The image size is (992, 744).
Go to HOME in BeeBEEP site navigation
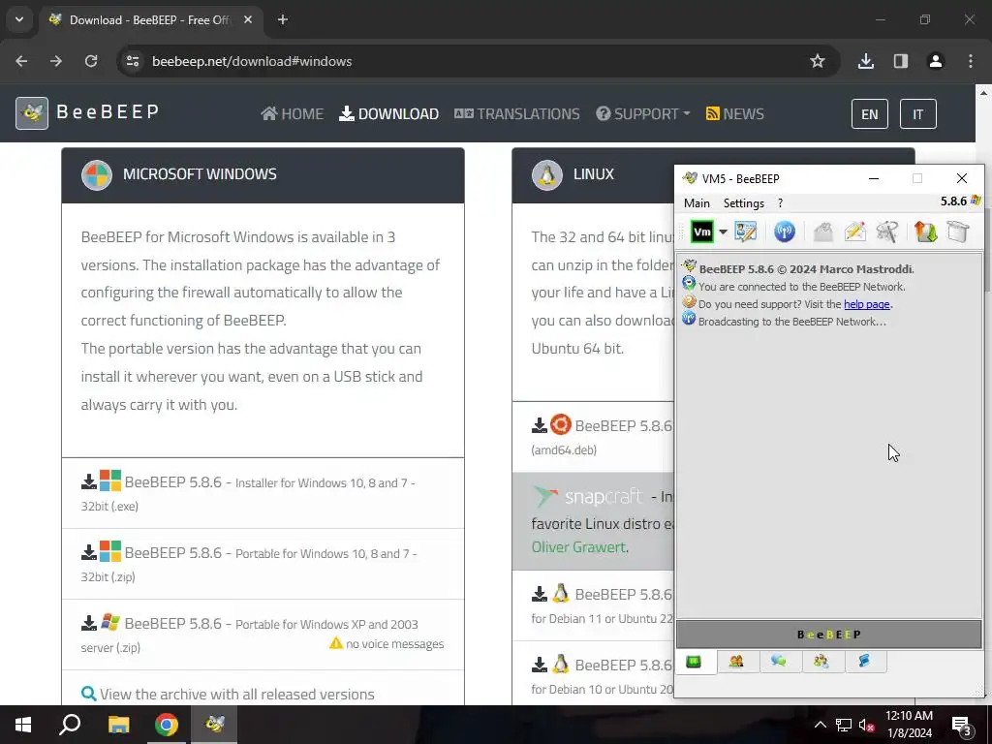pos(293,114)
